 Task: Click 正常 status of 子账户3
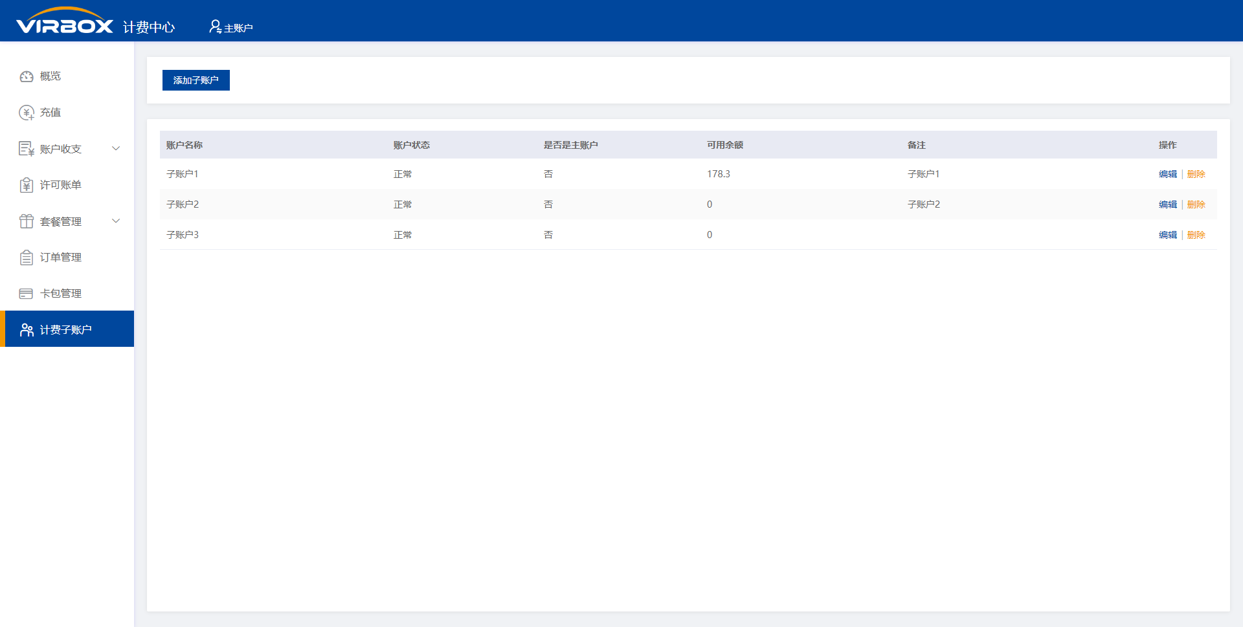pyautogui.click(x=403, y=235)
